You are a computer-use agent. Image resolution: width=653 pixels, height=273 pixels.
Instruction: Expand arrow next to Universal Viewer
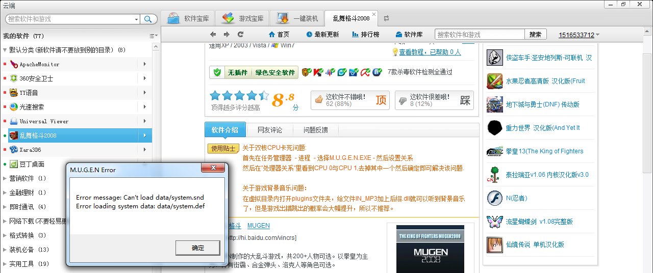[145, 121]
